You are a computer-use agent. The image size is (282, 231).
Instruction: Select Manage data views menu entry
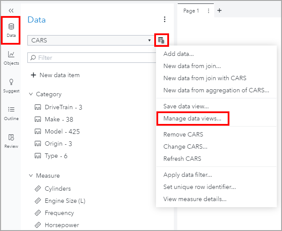[192, 118]
